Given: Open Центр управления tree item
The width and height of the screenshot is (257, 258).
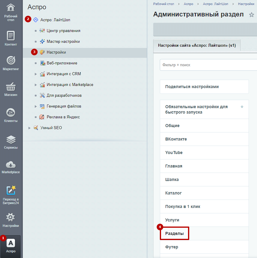Looking at the screenshot, I should [63, 31].
